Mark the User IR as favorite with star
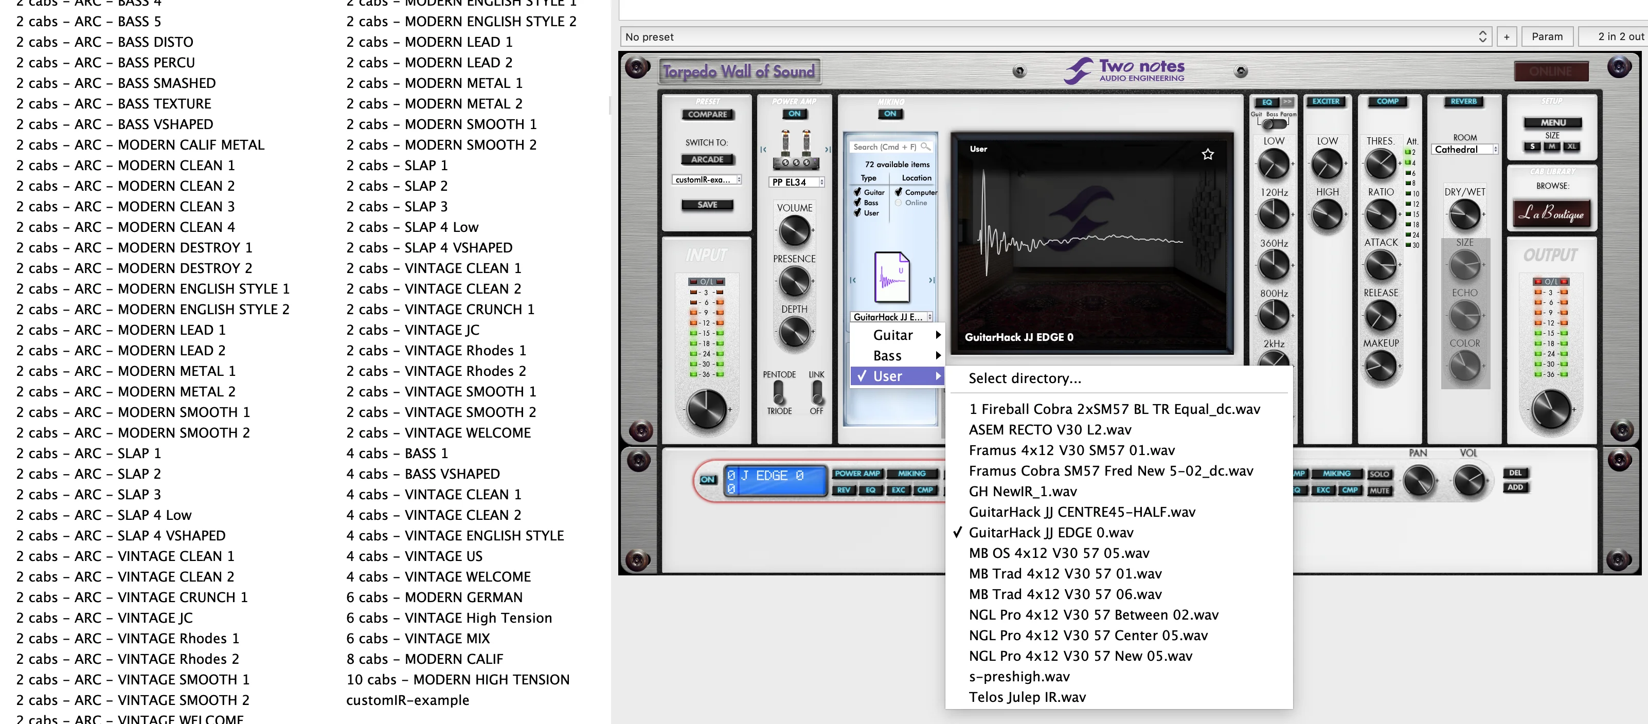 [x=1207, y=154]
